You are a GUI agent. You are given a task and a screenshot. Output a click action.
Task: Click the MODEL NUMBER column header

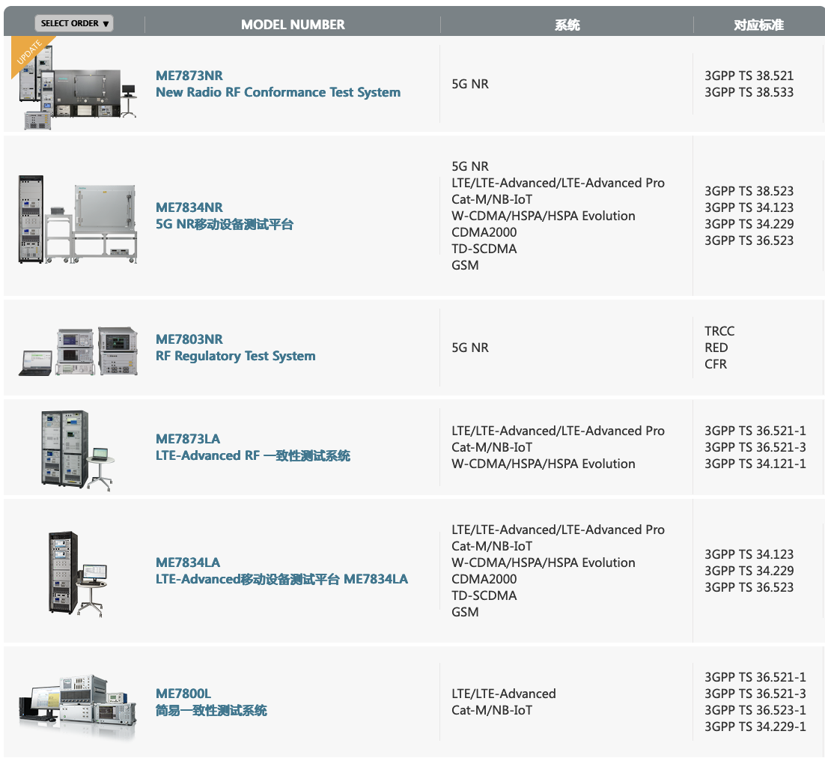click(293, 25)
